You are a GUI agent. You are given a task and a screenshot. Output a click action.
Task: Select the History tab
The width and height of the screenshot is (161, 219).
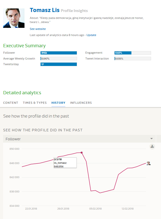58,103
